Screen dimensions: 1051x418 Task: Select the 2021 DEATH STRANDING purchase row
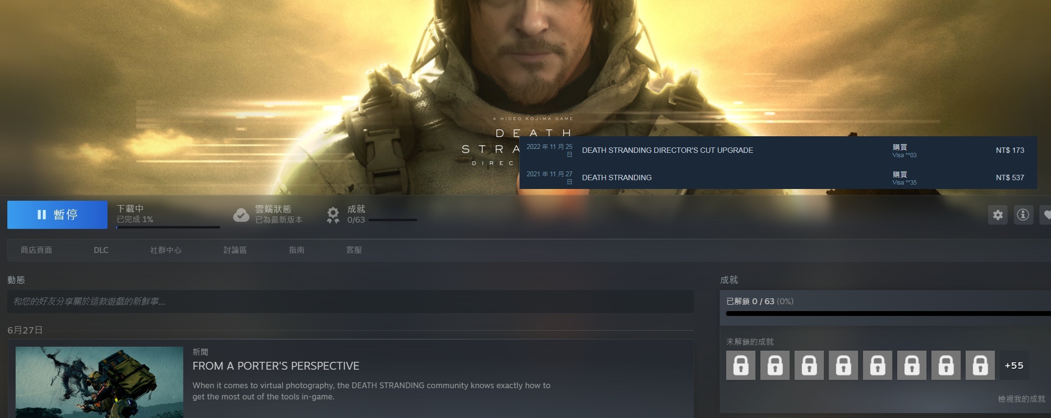point(778,177)
